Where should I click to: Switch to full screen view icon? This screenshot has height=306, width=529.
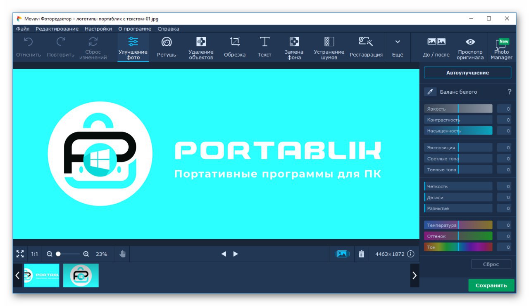click(20, 254)
